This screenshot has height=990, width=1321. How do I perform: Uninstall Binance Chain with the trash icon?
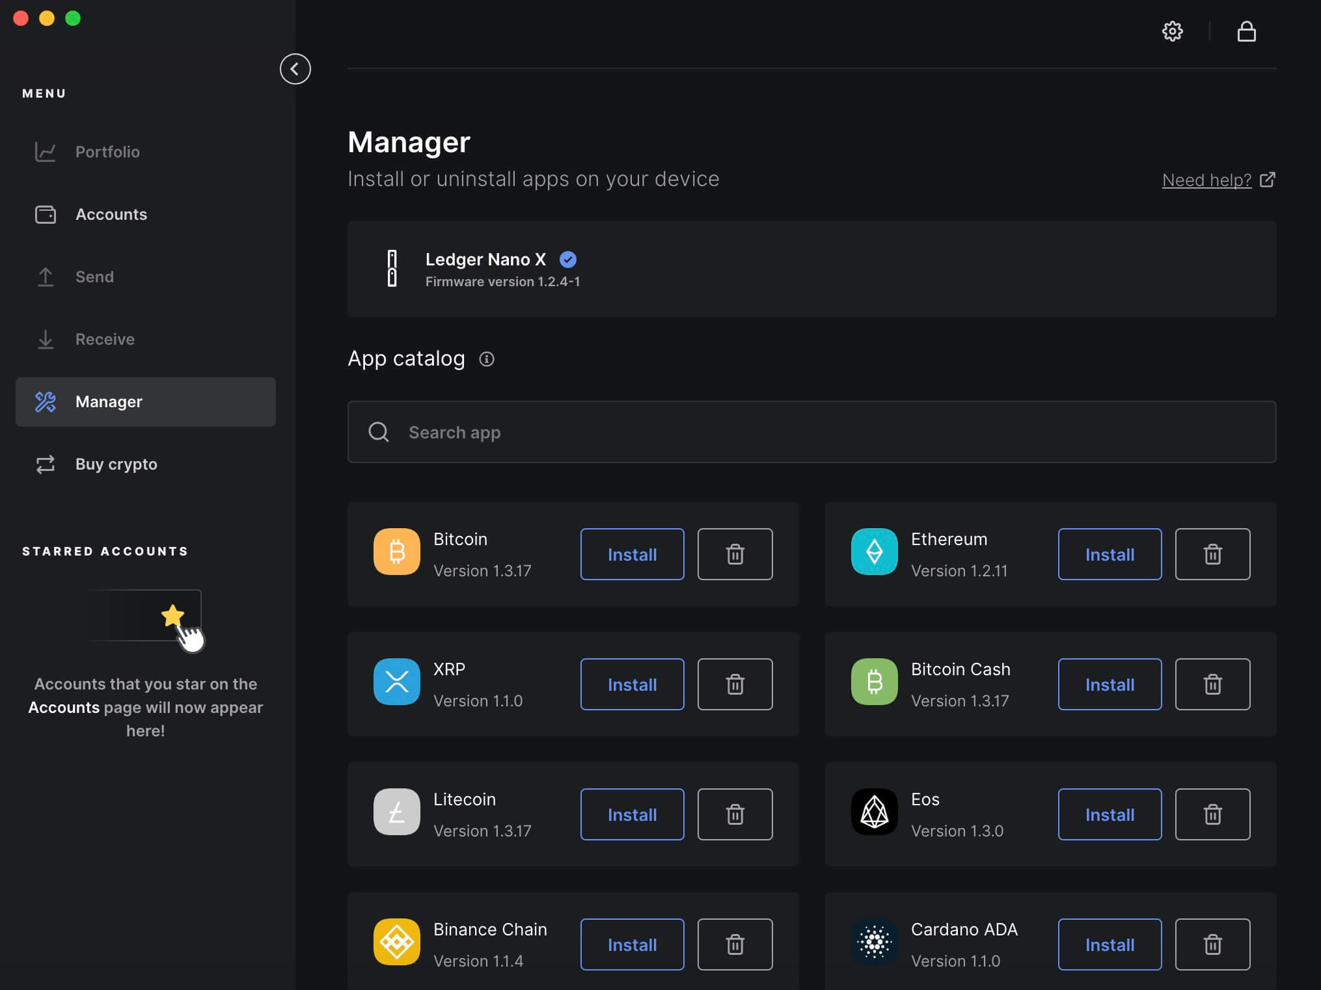(735, 944)
